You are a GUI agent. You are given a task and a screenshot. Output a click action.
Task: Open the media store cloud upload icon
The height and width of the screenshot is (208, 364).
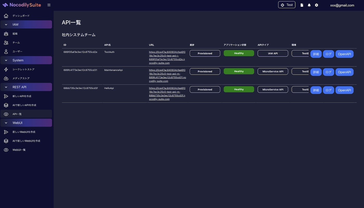(x=6, y=78)
